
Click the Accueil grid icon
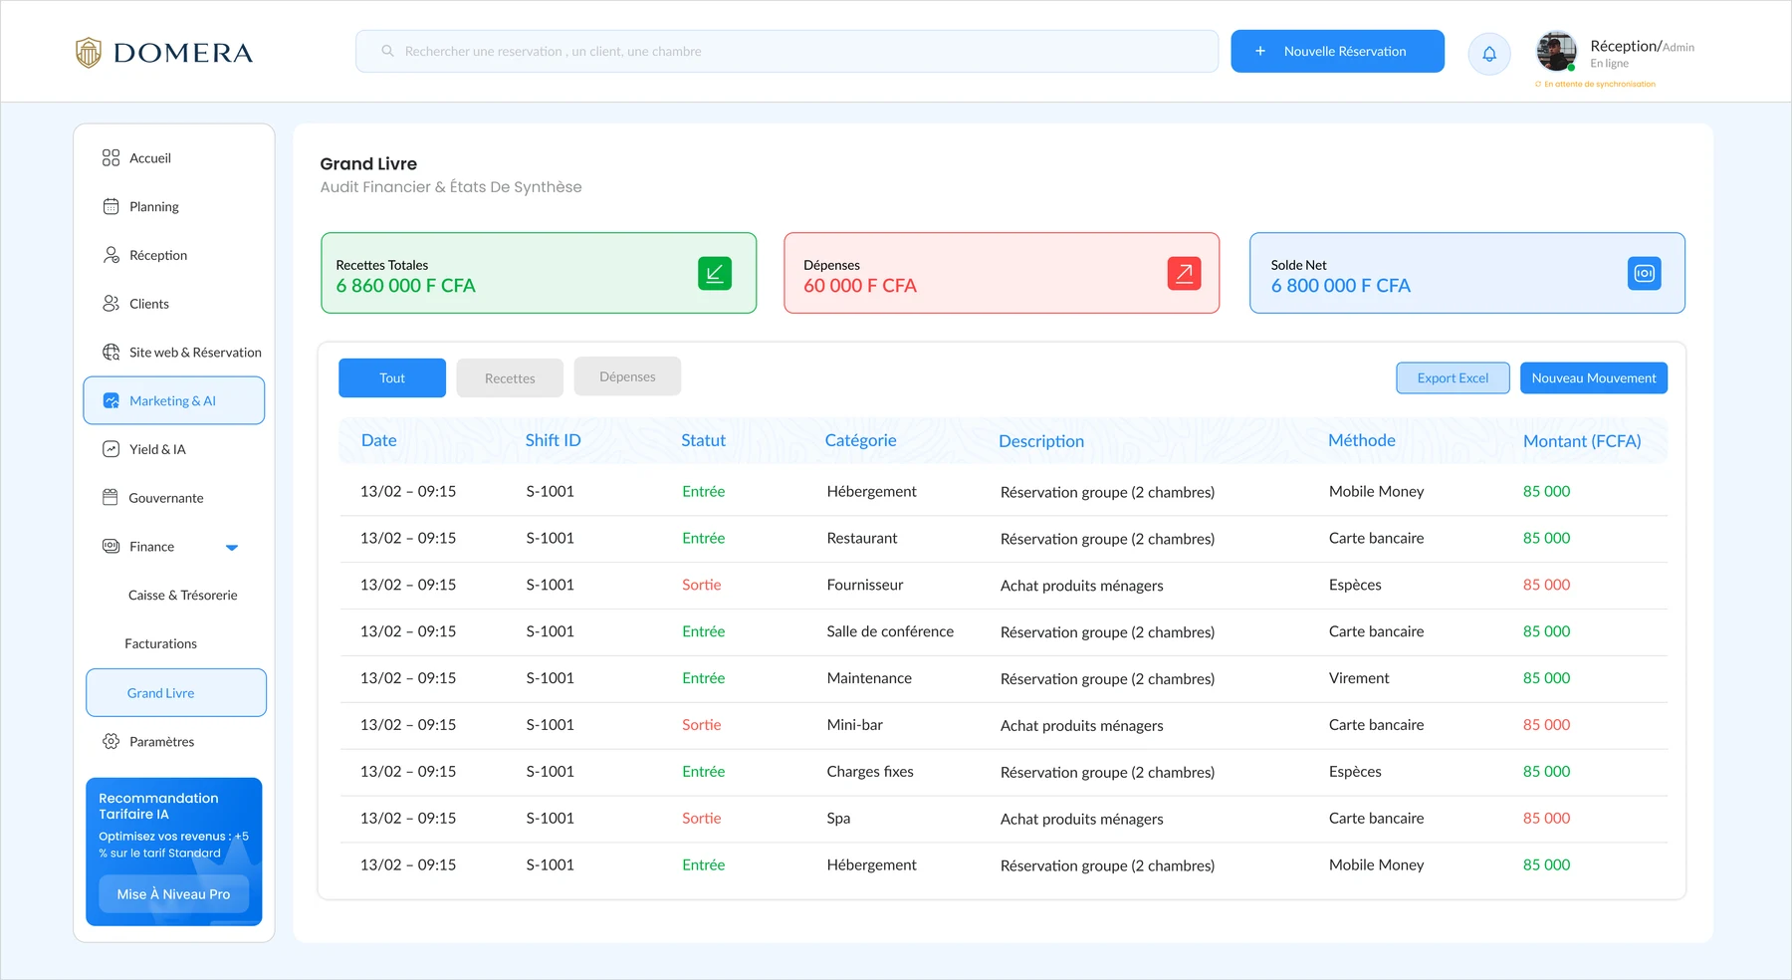coord(111,157)
